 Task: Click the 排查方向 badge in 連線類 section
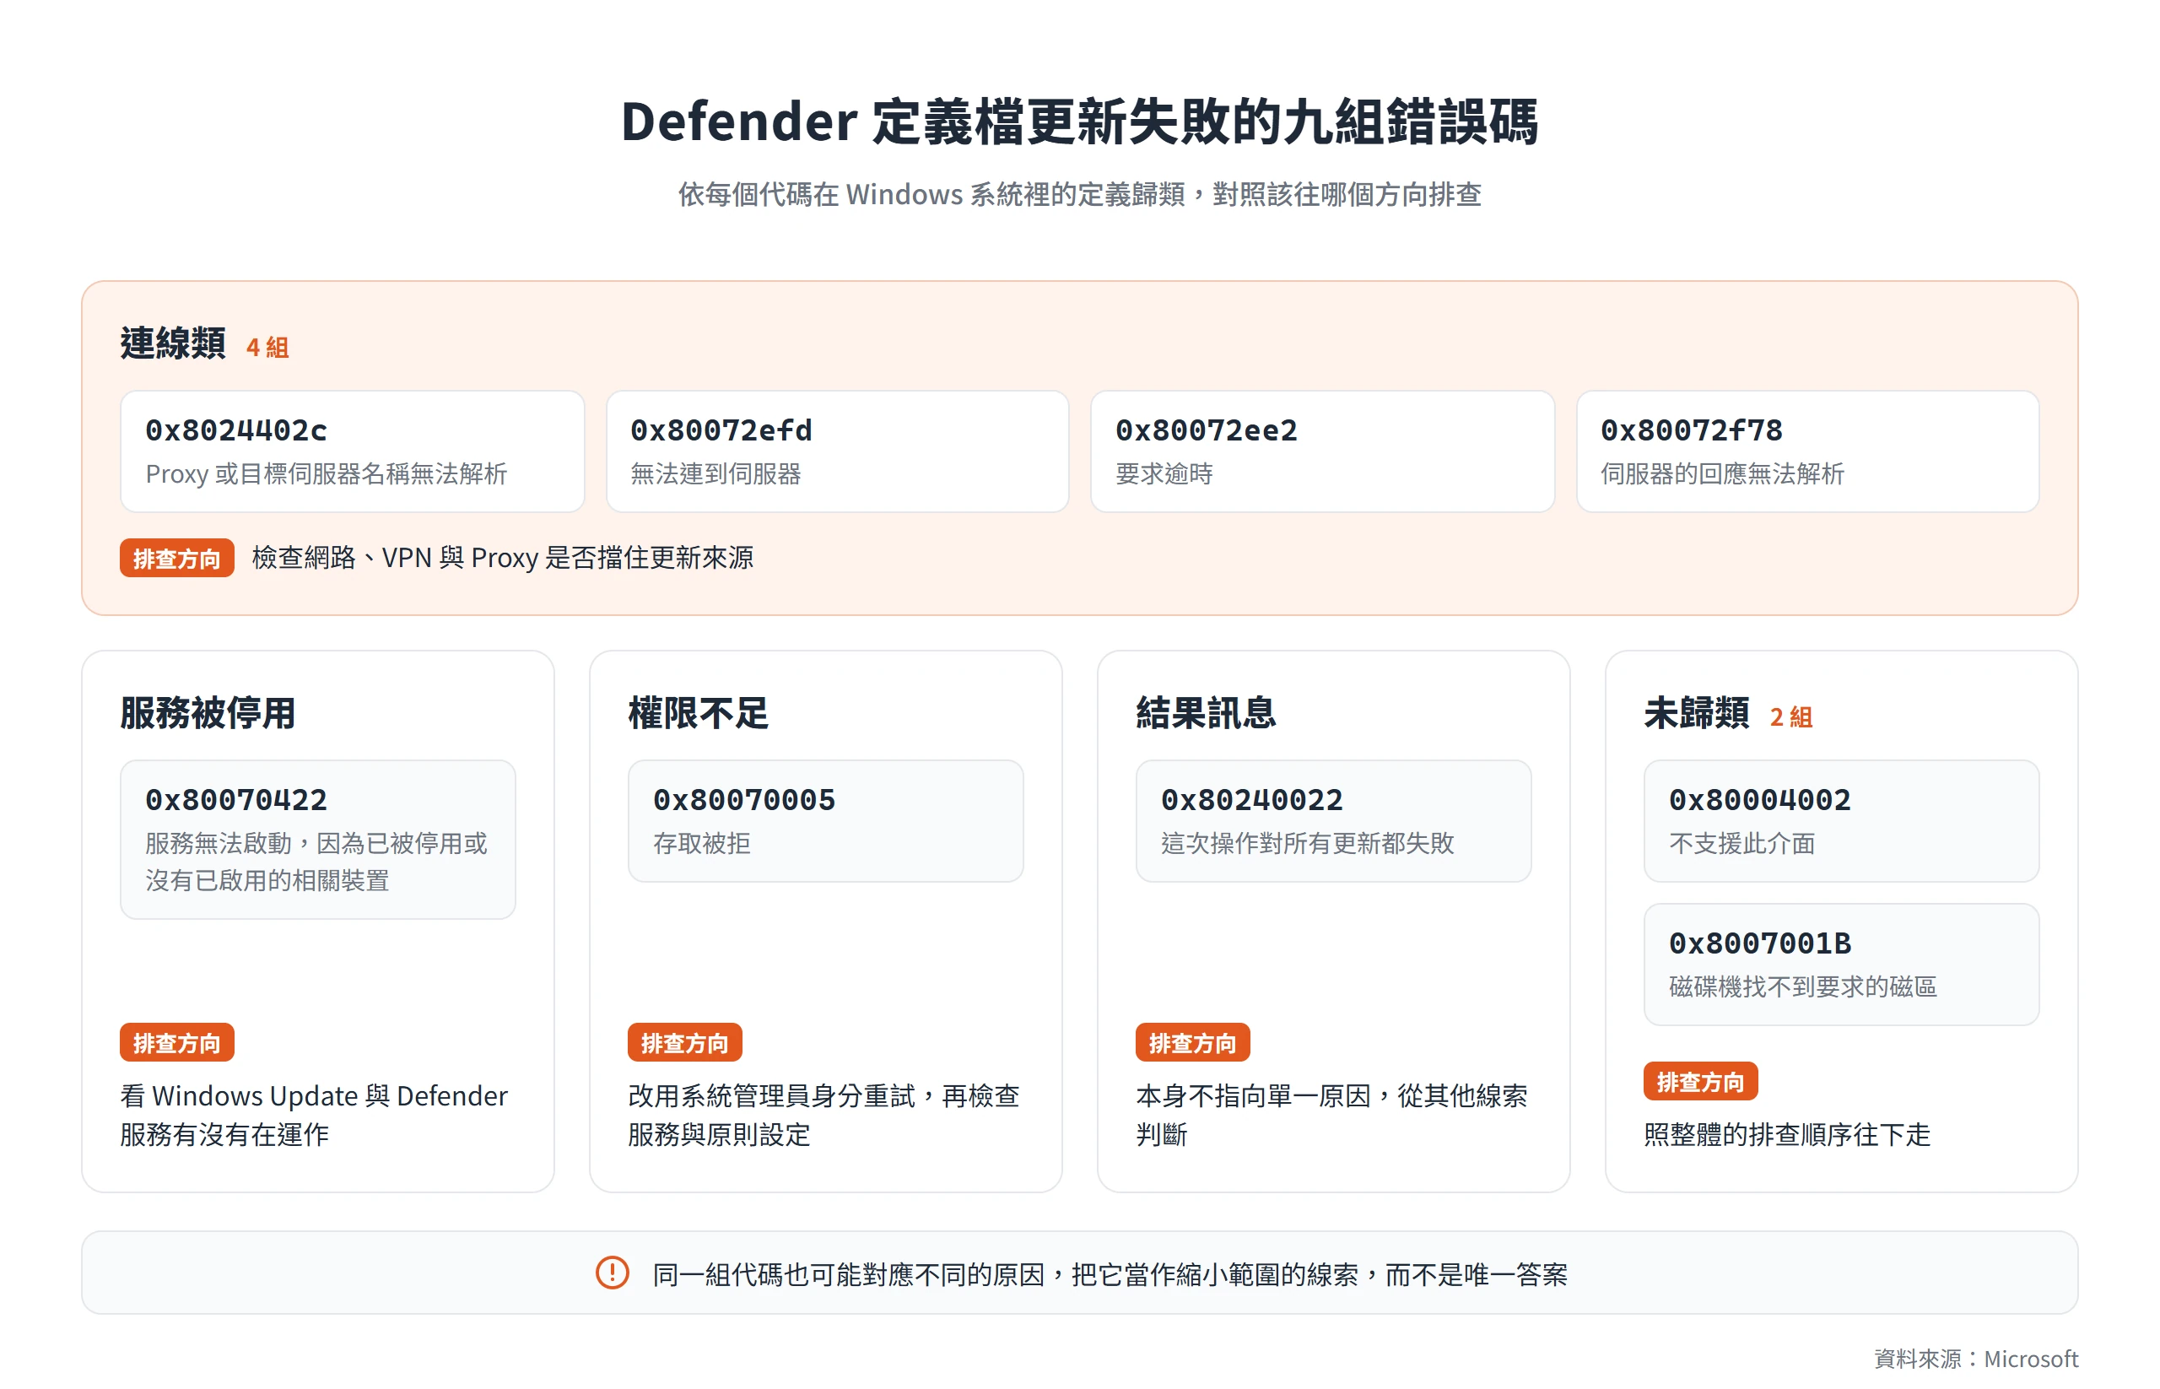click(x=177, y=559)
